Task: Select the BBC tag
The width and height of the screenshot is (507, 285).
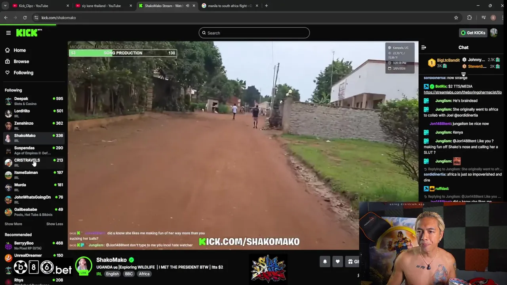Action: 129,274
